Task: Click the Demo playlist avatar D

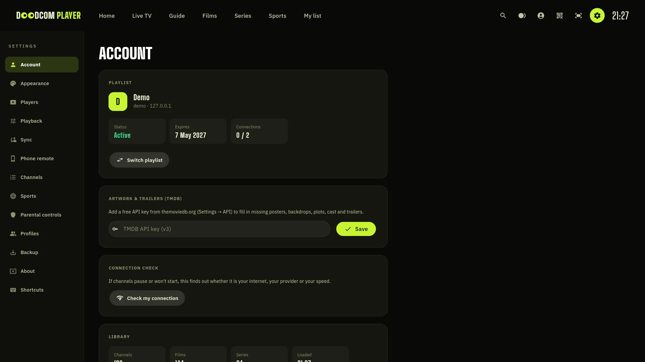Action: pos(118,102)
